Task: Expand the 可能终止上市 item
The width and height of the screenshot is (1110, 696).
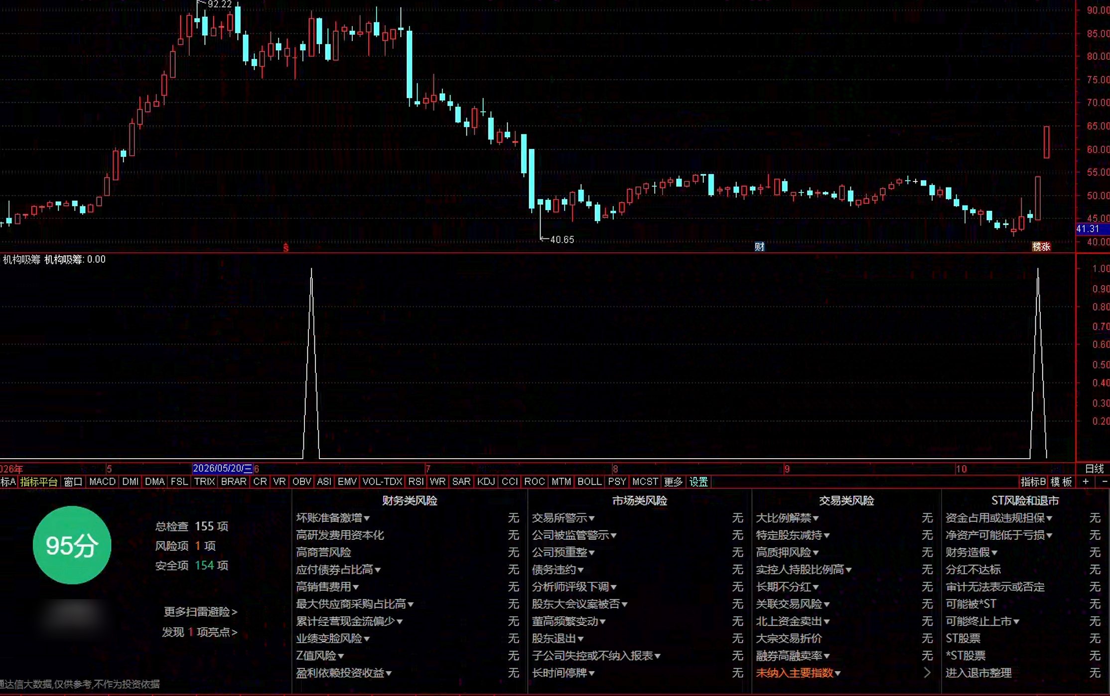Action: 982,621
